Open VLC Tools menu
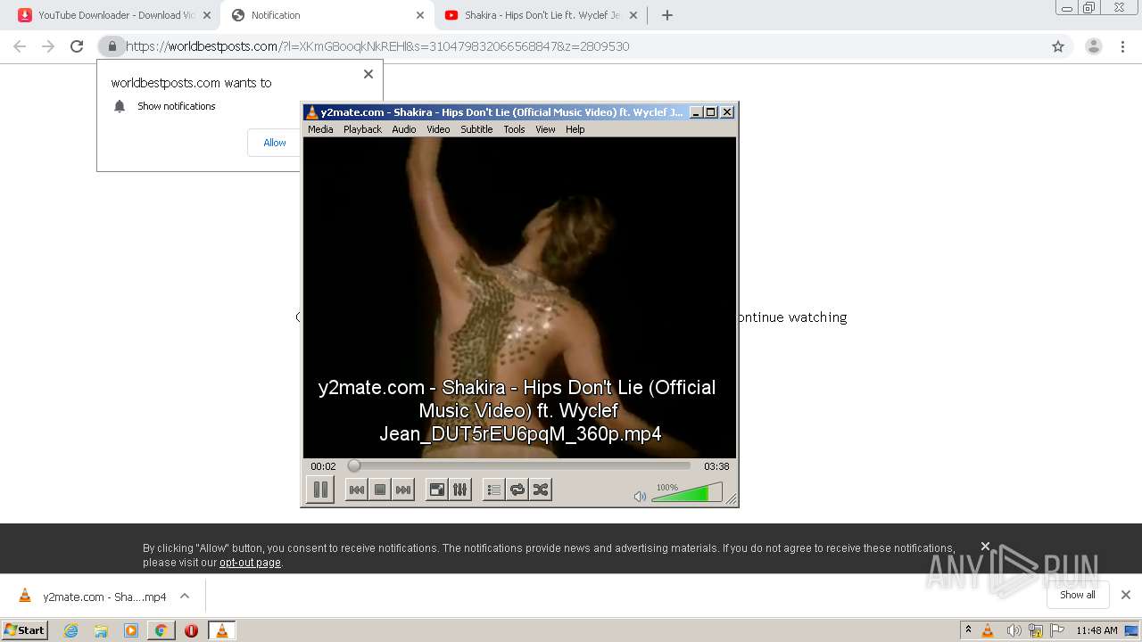 tap(514, 129)
